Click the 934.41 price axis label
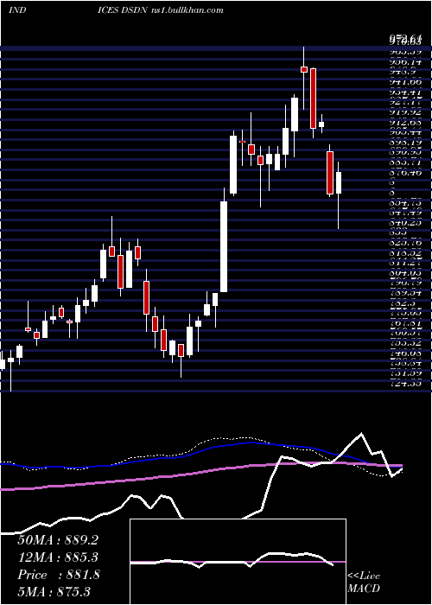Viewport: 432px width, 605px height. (405, 92)
